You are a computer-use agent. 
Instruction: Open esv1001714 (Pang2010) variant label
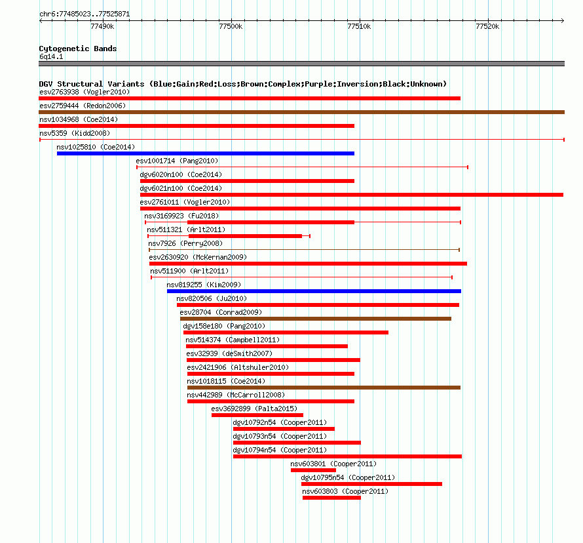(x=177, y=161)
